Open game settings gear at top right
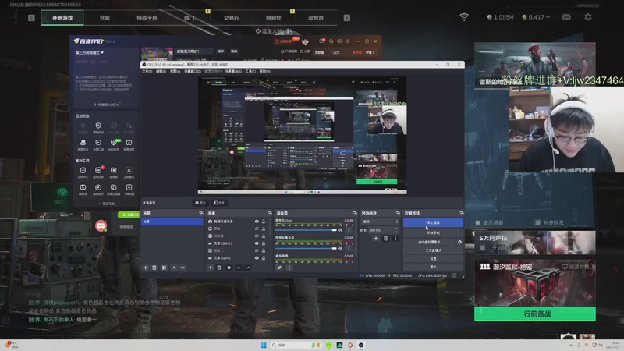Image resolution: width=624 pixels, height=351 pixels. click(x=588, y=17)
